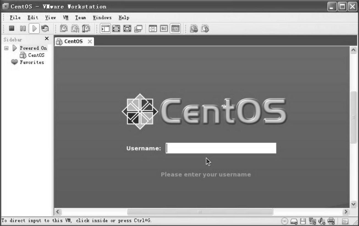This screenshot has height=226, width=359.
Task: Collapse the Powered On tree node
Action: [x=6, y=48]
